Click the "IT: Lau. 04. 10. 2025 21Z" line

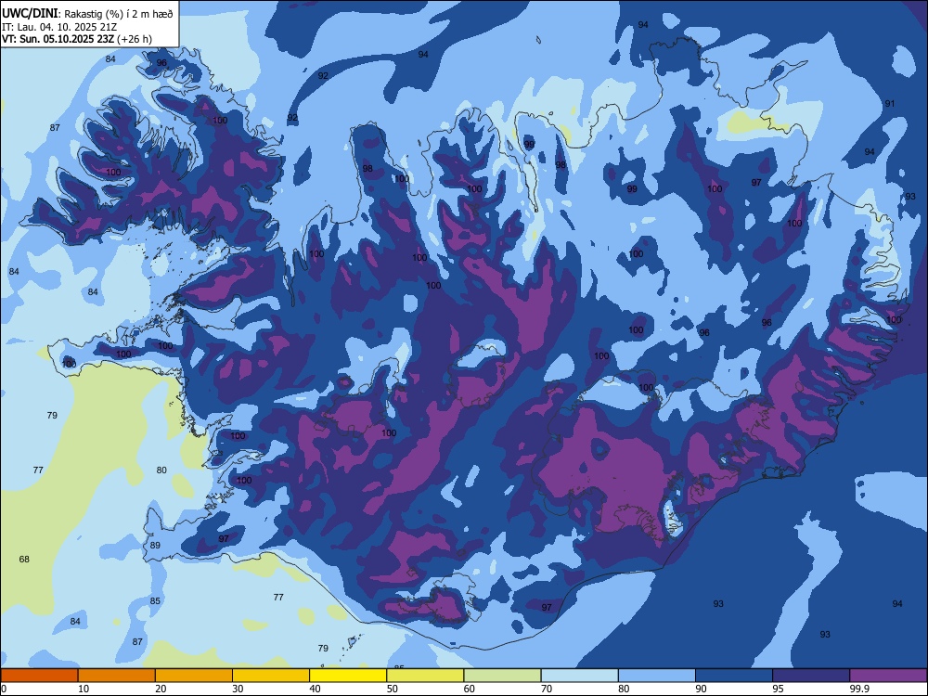point(59,27)
